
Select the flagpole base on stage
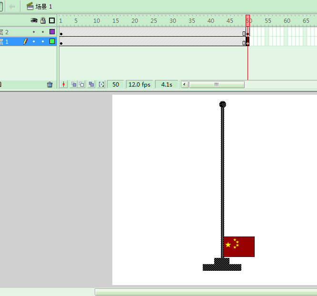point(222,265)
